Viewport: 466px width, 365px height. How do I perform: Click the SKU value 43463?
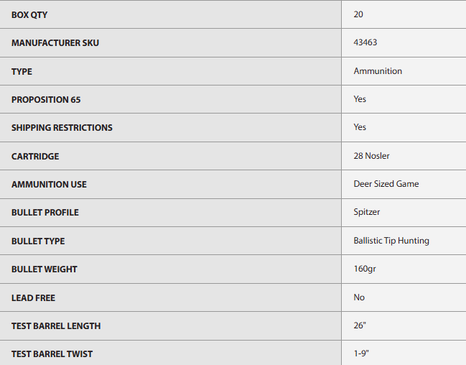[365, 43]
